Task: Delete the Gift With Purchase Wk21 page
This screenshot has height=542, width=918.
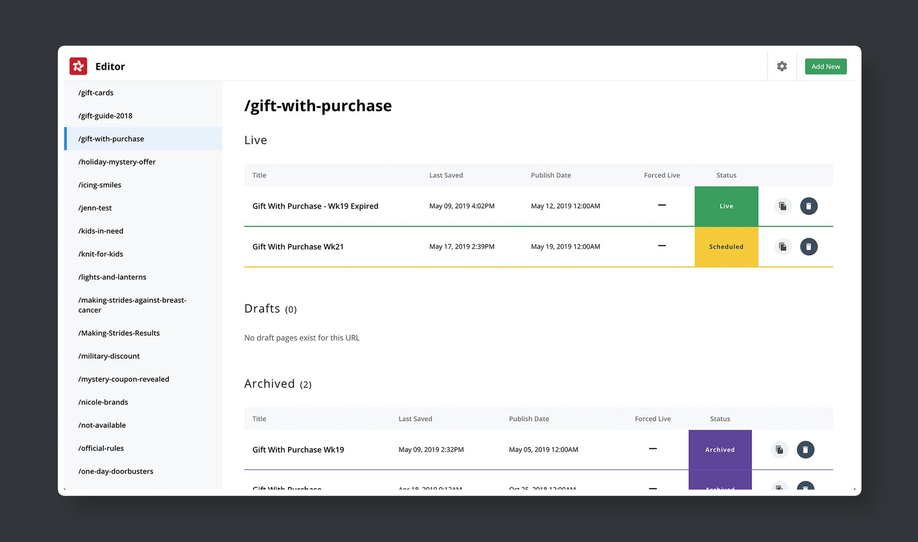Action: coord(808,247)
